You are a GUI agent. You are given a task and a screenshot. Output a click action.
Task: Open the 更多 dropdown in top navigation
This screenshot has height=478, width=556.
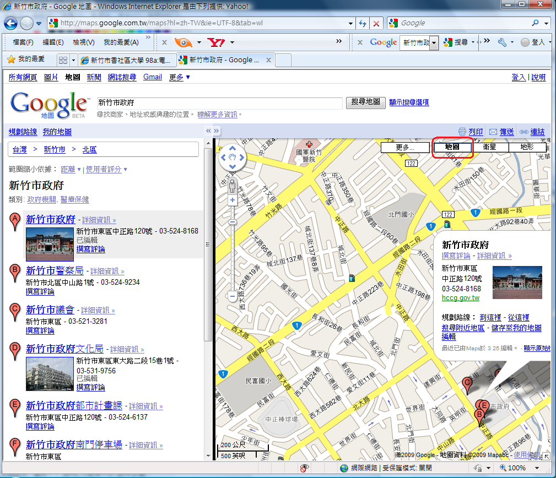click(180, 78)
